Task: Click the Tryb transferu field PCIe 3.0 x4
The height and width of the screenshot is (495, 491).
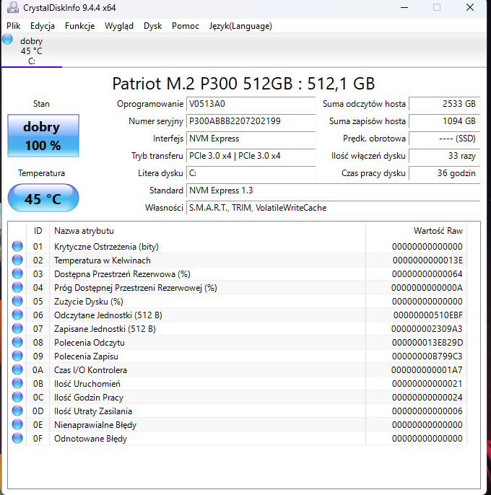Action: coord(251,156)
